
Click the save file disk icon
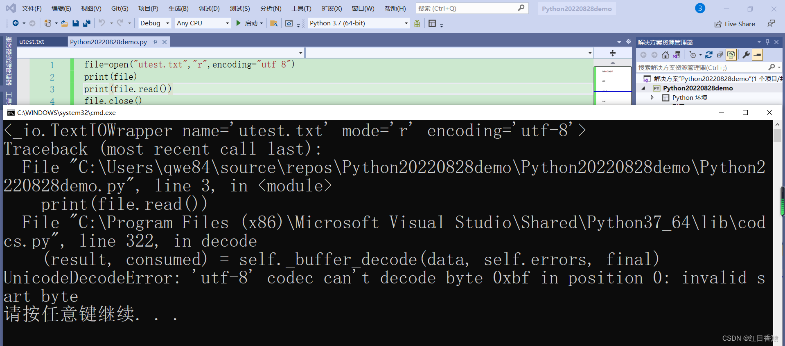pos(76,23)
